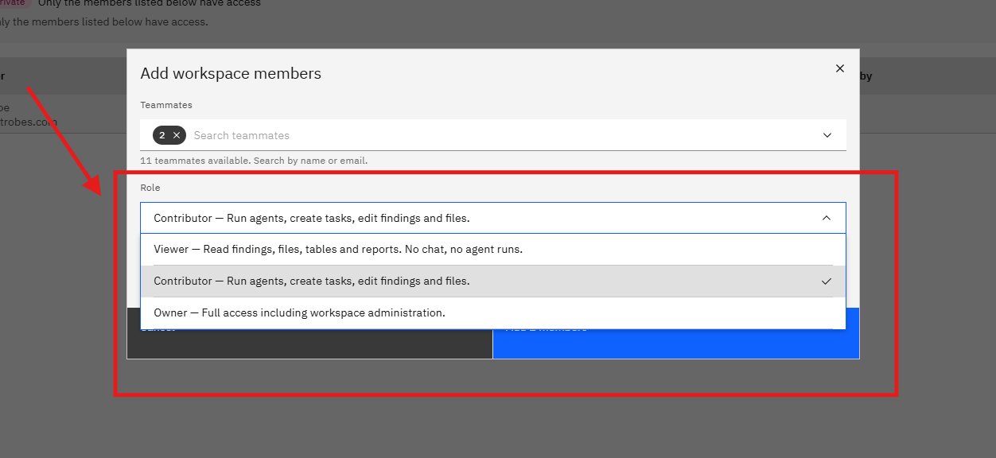Close the Add workspace members dialog

pos(839,69)
